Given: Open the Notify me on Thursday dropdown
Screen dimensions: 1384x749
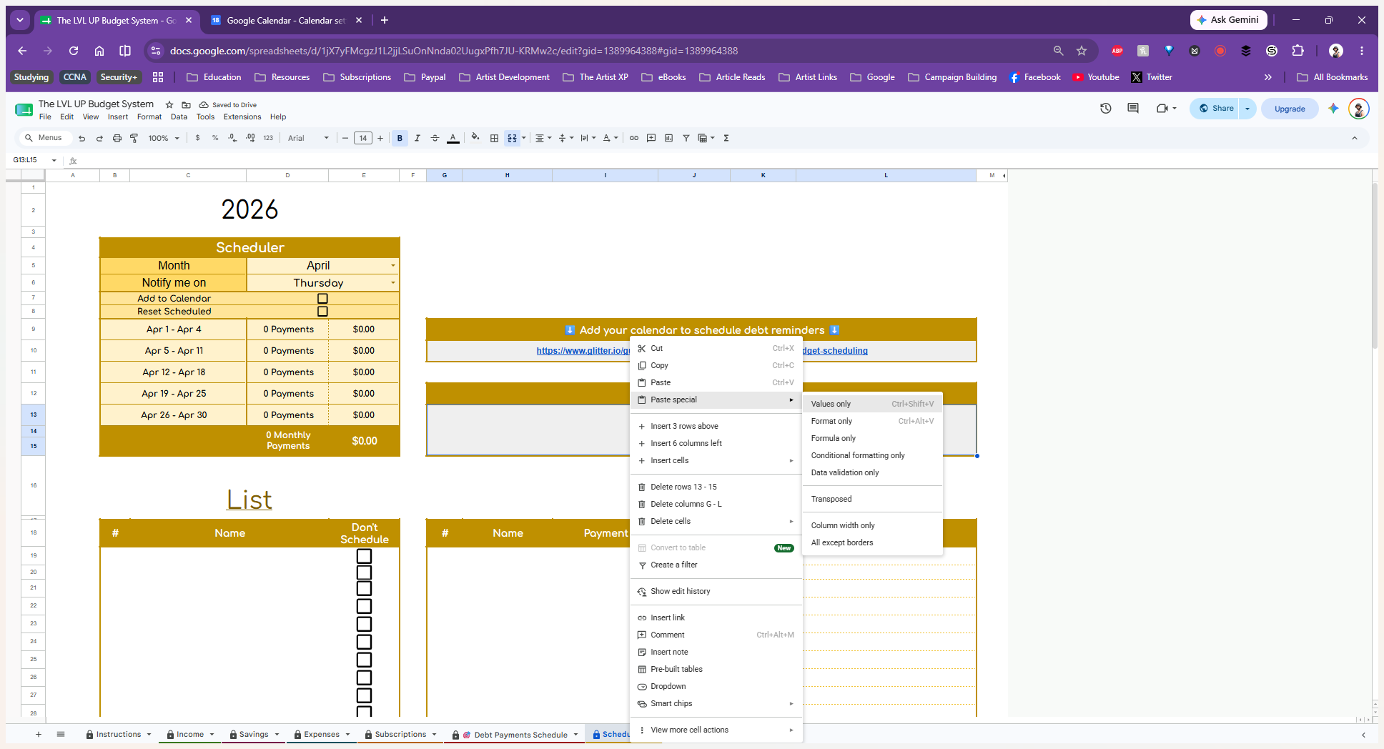Looking at the screenshot, I should point(392,283).
